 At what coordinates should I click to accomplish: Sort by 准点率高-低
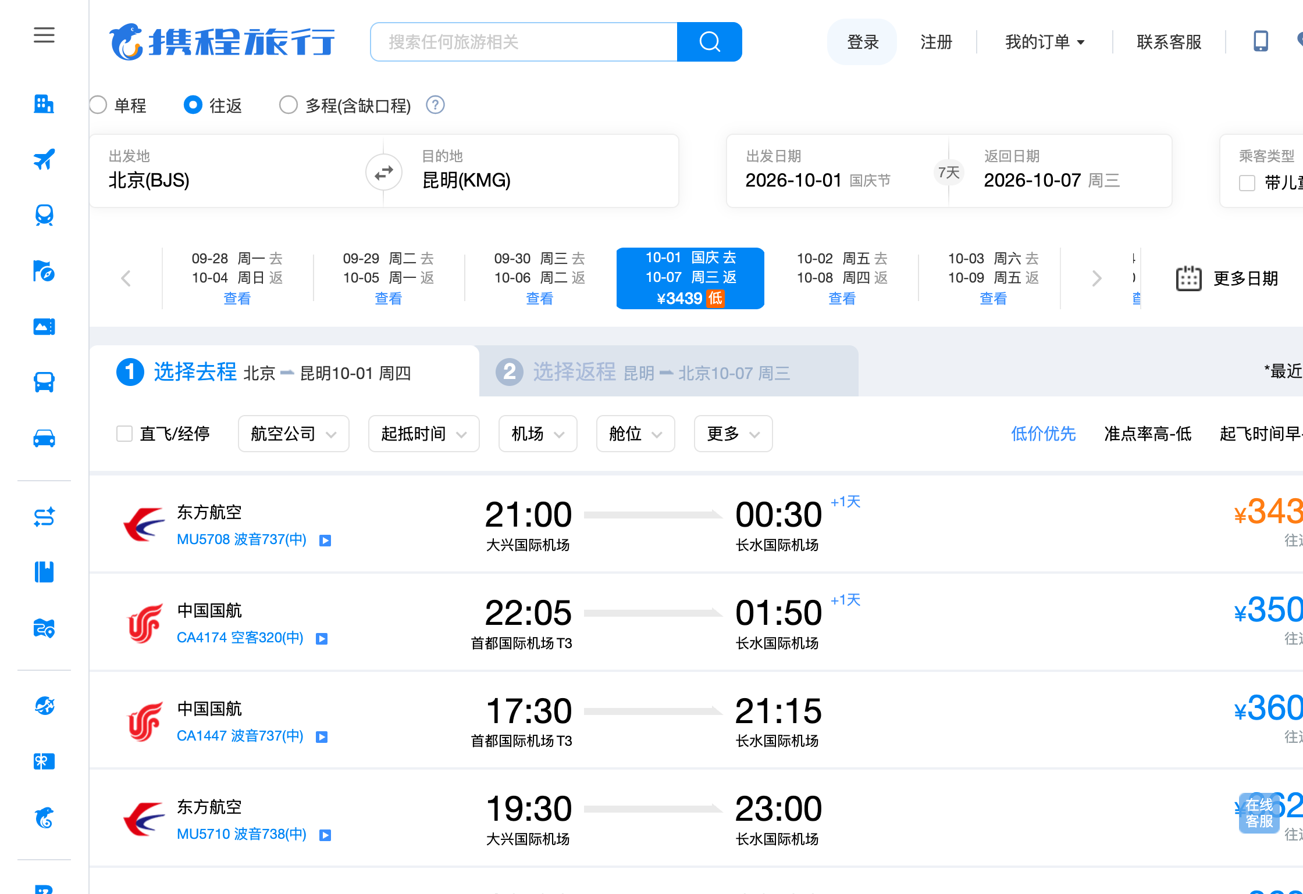pos(1148,434)
